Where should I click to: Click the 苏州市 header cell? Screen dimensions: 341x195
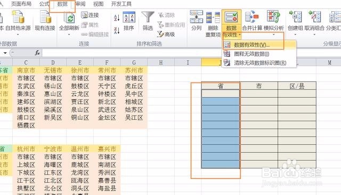click(x=134, y=70)
